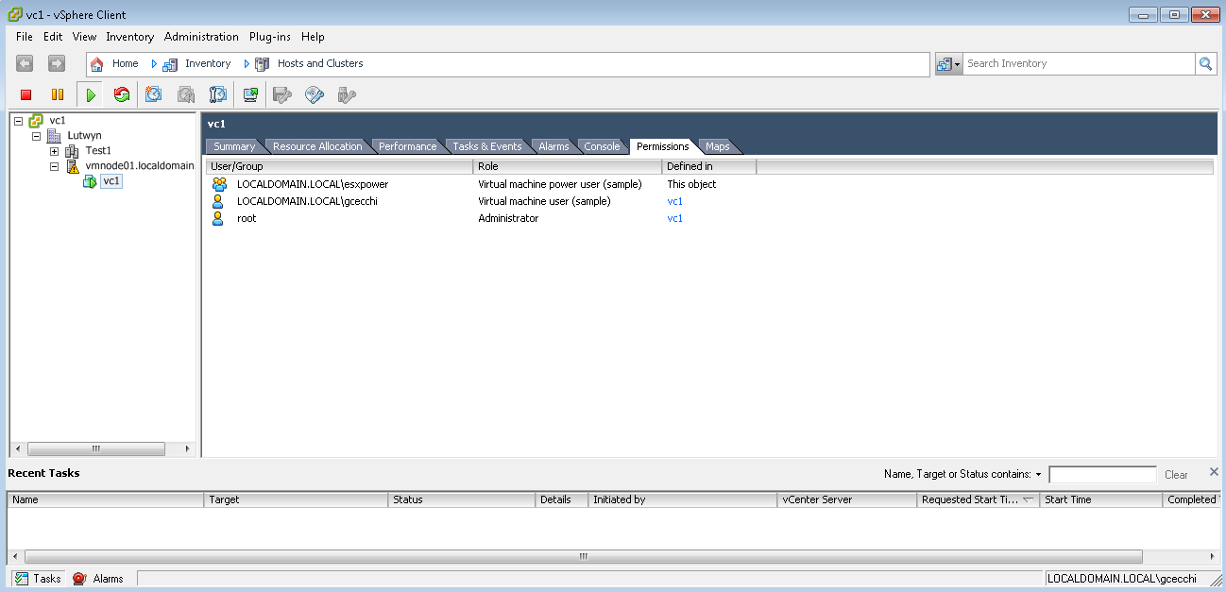1226x592 pixels.
Task: Switch to the Performance tab
Action: [408, 146]
